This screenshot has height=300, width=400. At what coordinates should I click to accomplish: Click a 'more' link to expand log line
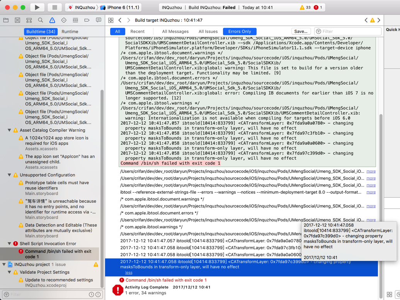pos(371,171)
